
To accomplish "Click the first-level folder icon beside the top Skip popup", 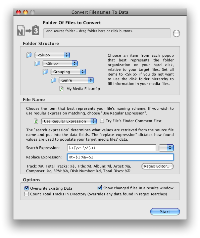I will [x=29, y=55].
